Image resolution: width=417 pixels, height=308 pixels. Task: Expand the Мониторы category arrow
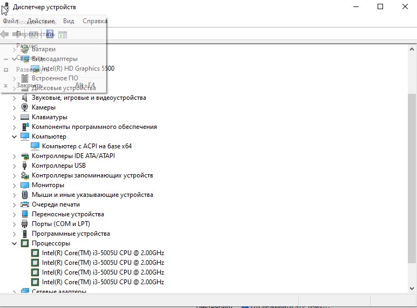(15, 186)
